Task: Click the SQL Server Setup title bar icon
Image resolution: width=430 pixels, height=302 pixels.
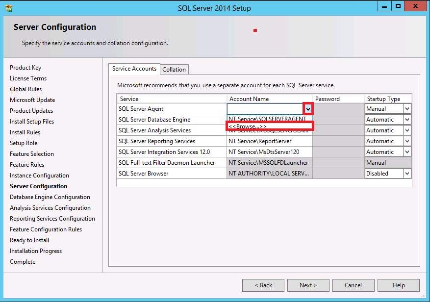Action: pos(9,8)
